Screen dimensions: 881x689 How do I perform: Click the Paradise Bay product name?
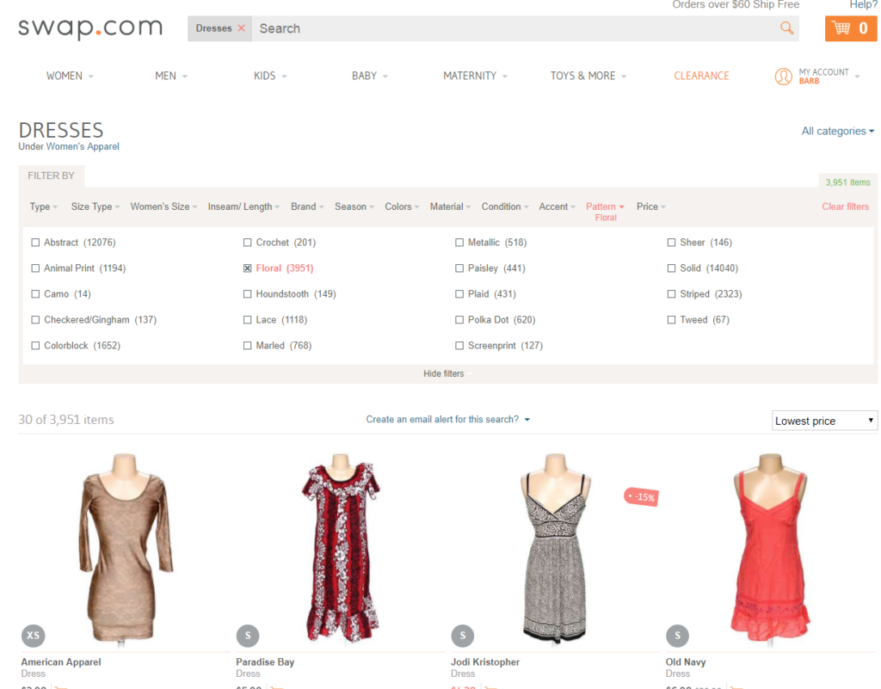[265, 662]
